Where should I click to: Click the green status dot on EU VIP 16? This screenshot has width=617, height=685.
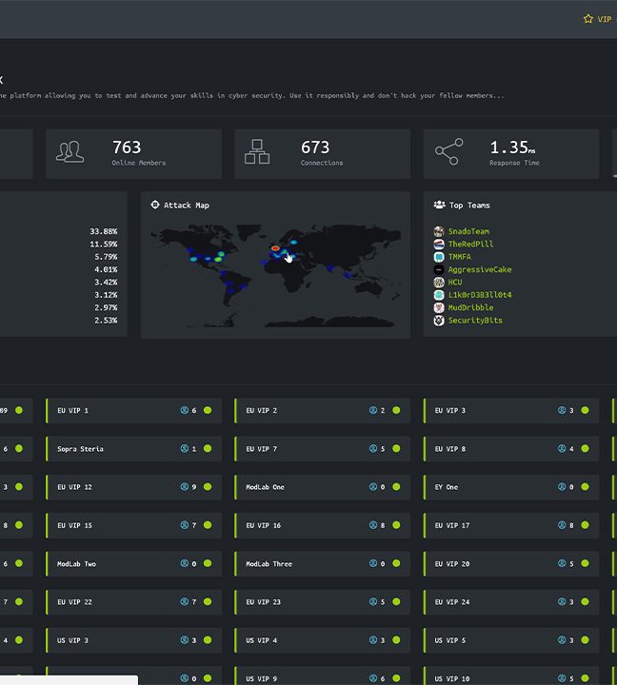tap(396, 525)
